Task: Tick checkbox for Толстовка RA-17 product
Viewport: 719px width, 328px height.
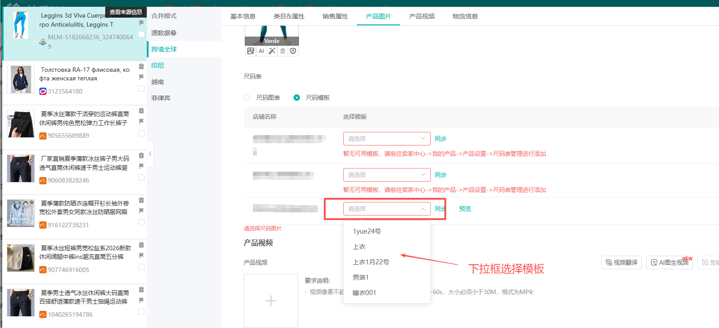Action: click(141, 89)
